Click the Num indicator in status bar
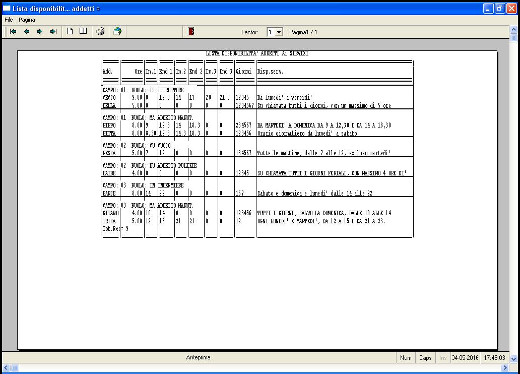The width and height of the screenshot is (520, 374). click(406, 358)
